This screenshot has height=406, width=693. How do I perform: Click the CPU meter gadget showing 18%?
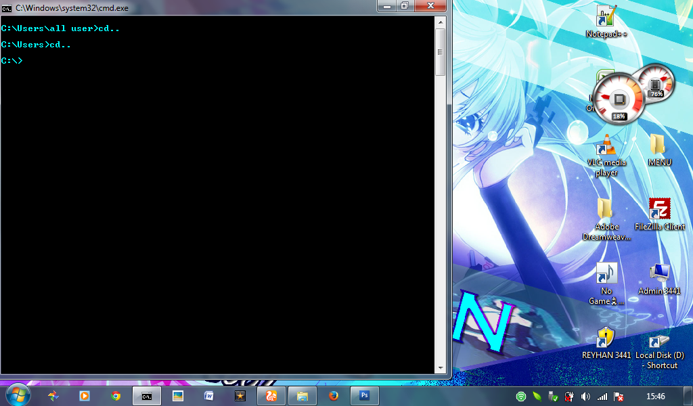pos(619,99)
